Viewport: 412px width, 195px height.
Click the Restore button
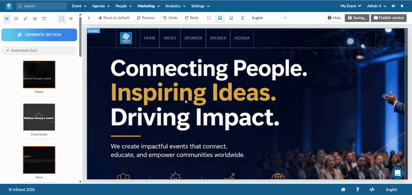tap(146, 18)
